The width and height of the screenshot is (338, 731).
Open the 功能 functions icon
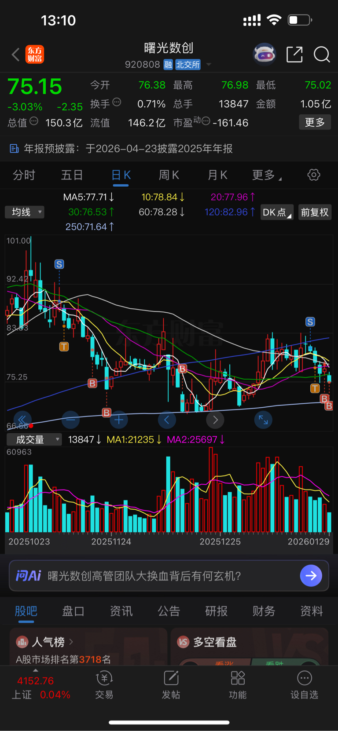238,678
